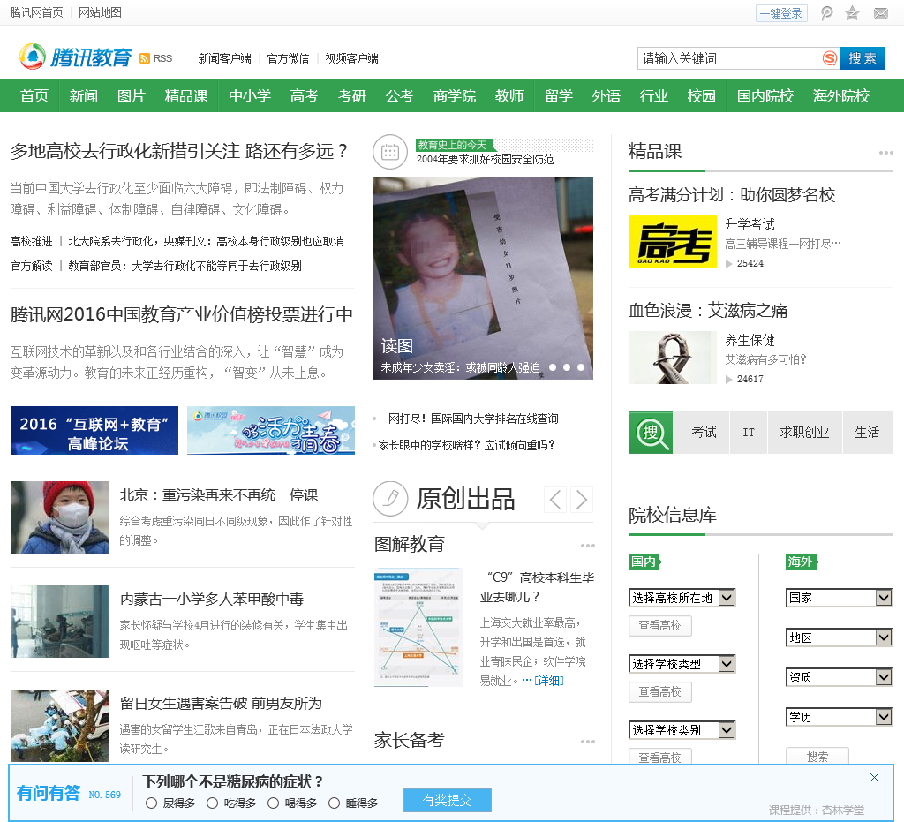Open 选择学校类型 dropdown
This screenshot has width=904, height=822.
pyautogui.click(x=682, y=664)
